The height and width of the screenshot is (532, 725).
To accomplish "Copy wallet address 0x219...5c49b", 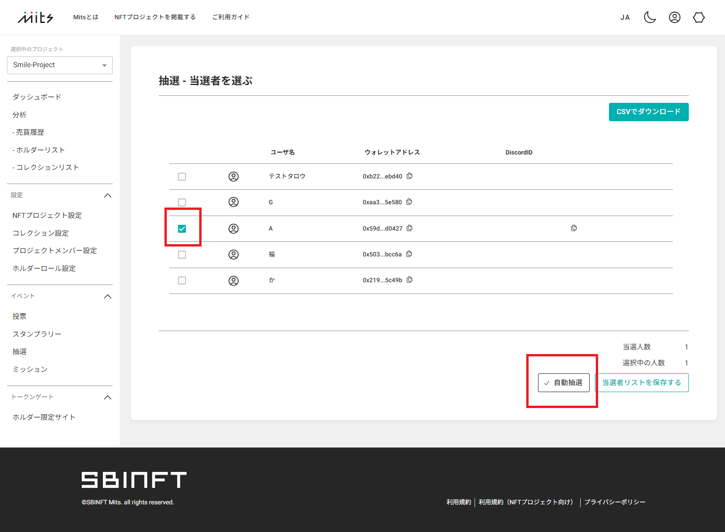I will pyautogui.click(x=410, y=280).
